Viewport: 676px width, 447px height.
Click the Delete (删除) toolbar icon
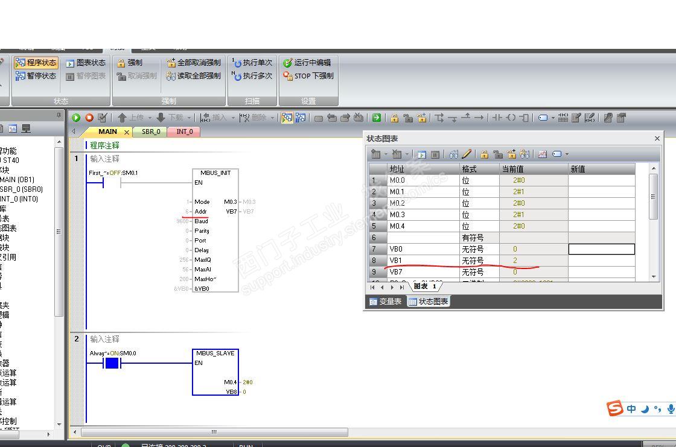(244, 118)
